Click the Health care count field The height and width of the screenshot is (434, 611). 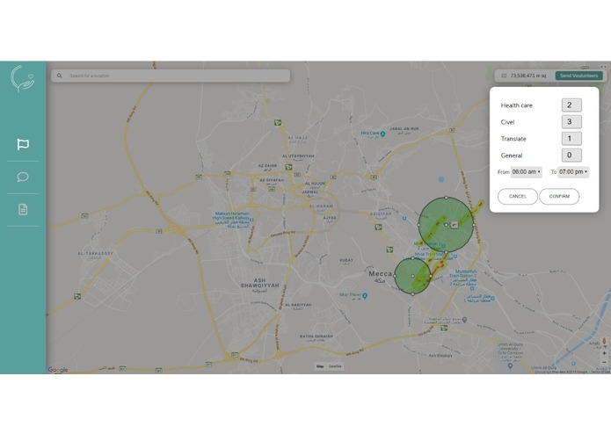pos(571,105)
